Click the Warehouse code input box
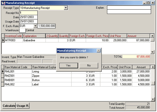The image size is (157, 112). coord(22,30)
